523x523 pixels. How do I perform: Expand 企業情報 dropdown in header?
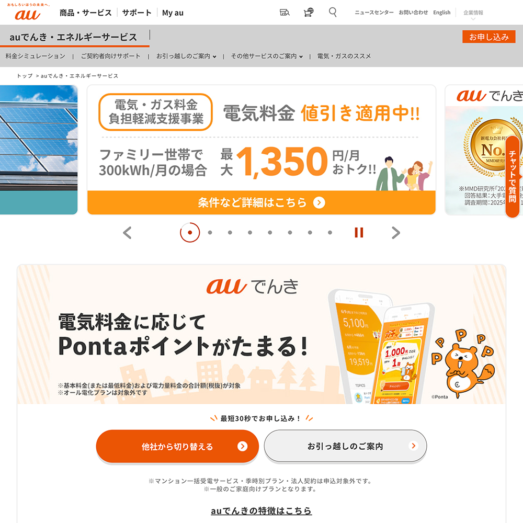pos(473,14)
